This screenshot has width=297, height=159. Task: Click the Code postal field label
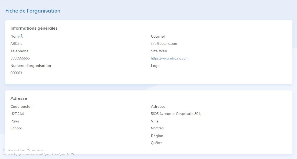pos(21,107)
